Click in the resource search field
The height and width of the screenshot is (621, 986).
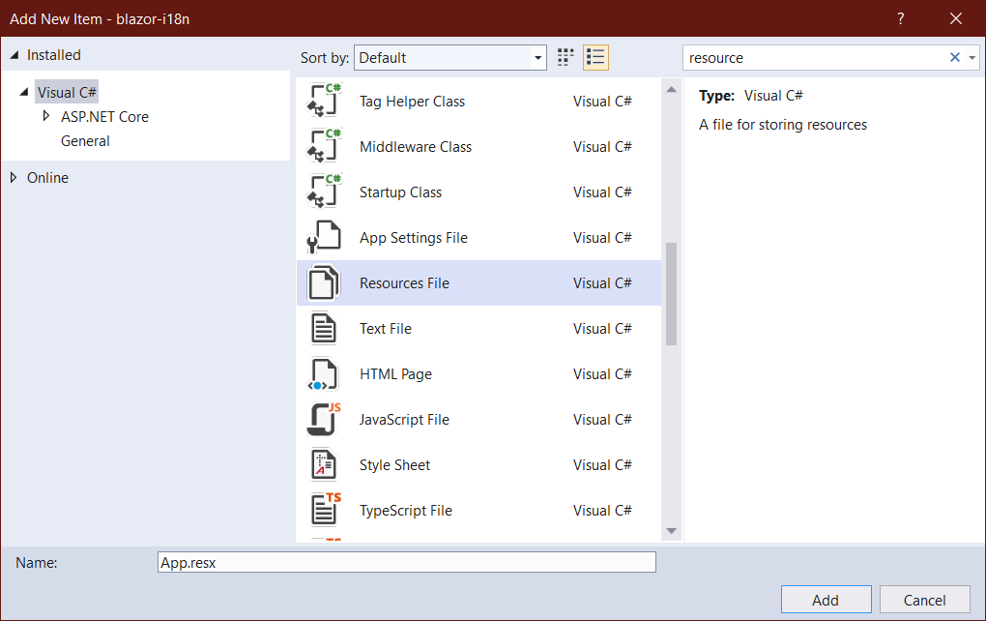815,58
